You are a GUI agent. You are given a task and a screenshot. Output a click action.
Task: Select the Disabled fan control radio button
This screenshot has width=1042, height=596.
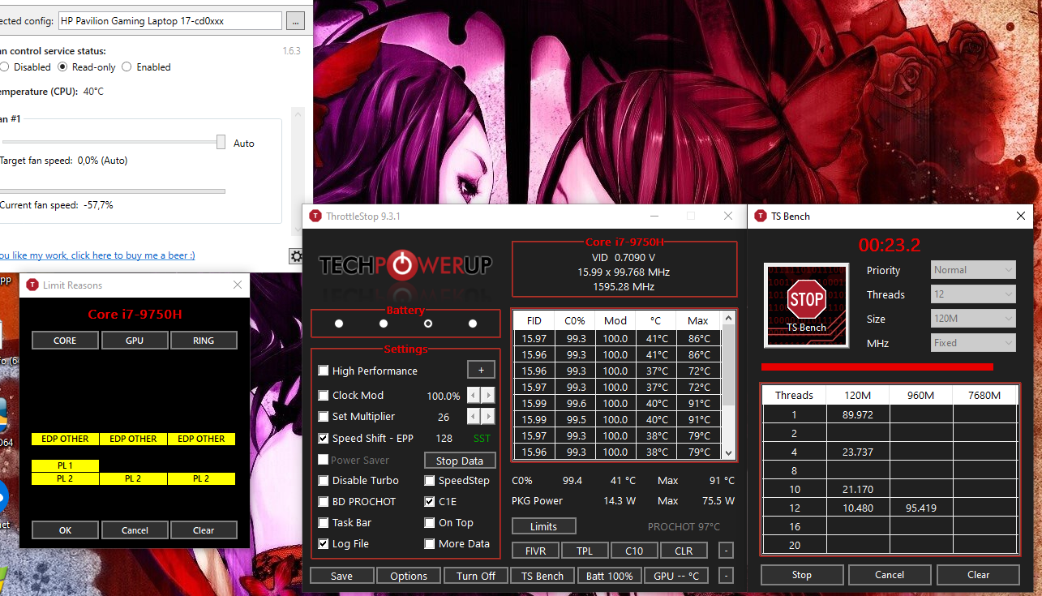(x=4, y=67)
